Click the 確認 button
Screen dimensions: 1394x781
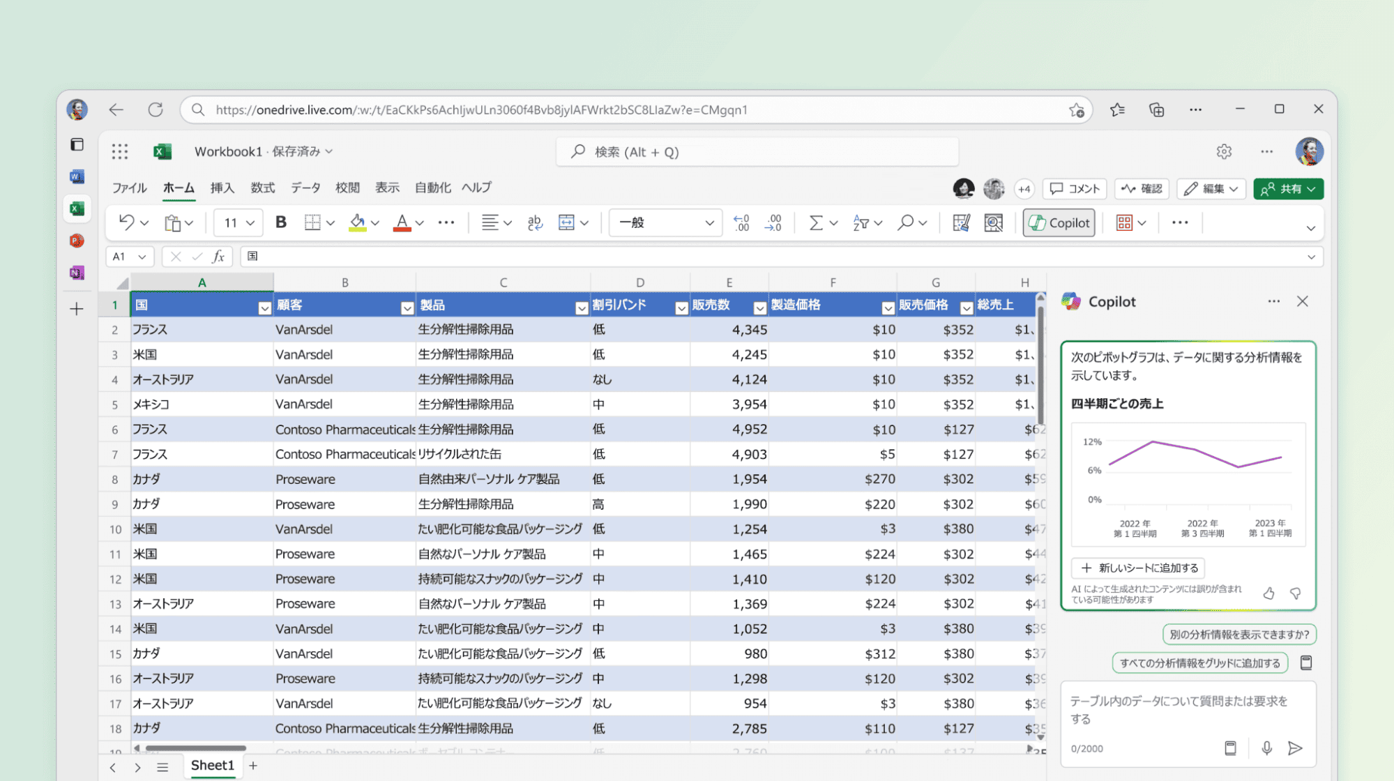point(1142,188)
